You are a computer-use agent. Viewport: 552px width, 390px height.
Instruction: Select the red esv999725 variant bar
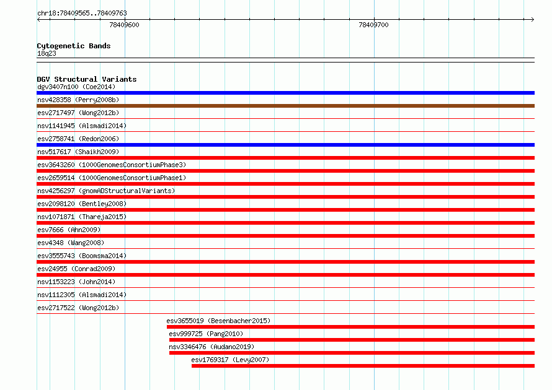[352, 340]
